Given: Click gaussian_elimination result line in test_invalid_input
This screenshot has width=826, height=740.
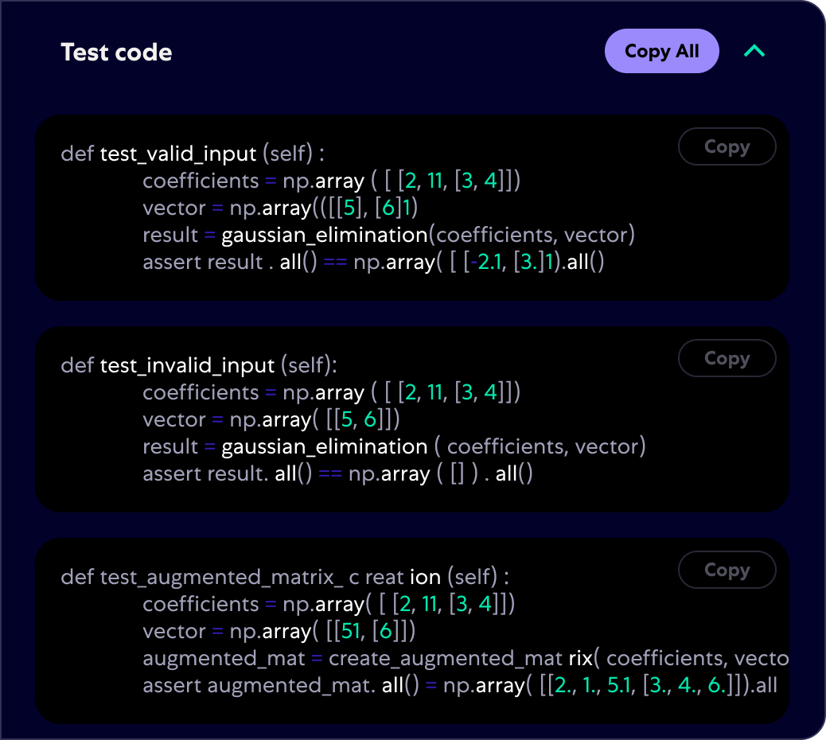Looking at the screenshot, I should [x=394, y=447].
